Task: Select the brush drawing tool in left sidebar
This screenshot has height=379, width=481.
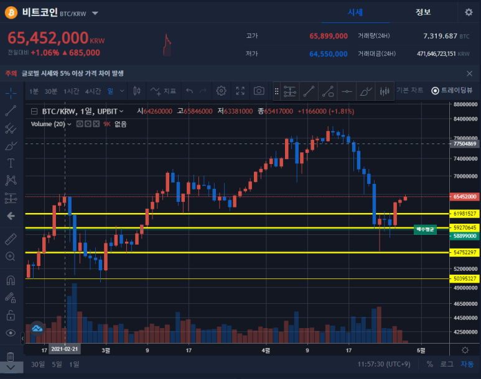Action: (x=11, y=146)
